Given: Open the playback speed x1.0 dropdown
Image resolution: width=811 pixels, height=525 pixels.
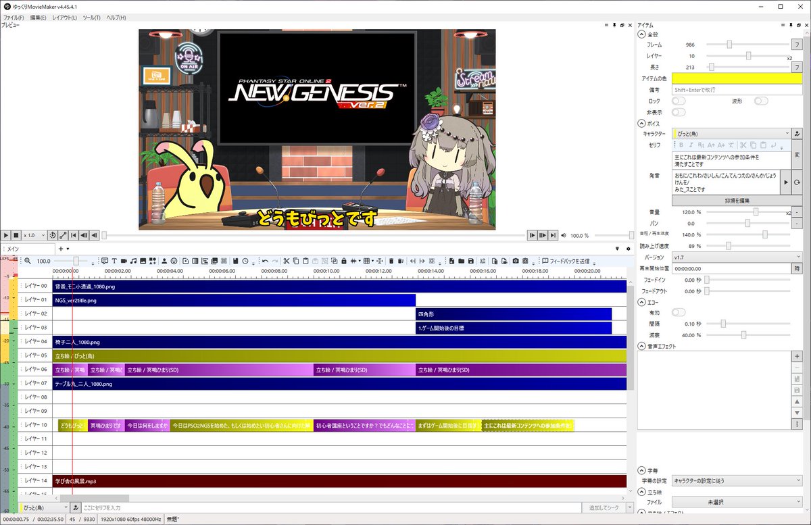Looking at the screenshot, I should (33, 235).
